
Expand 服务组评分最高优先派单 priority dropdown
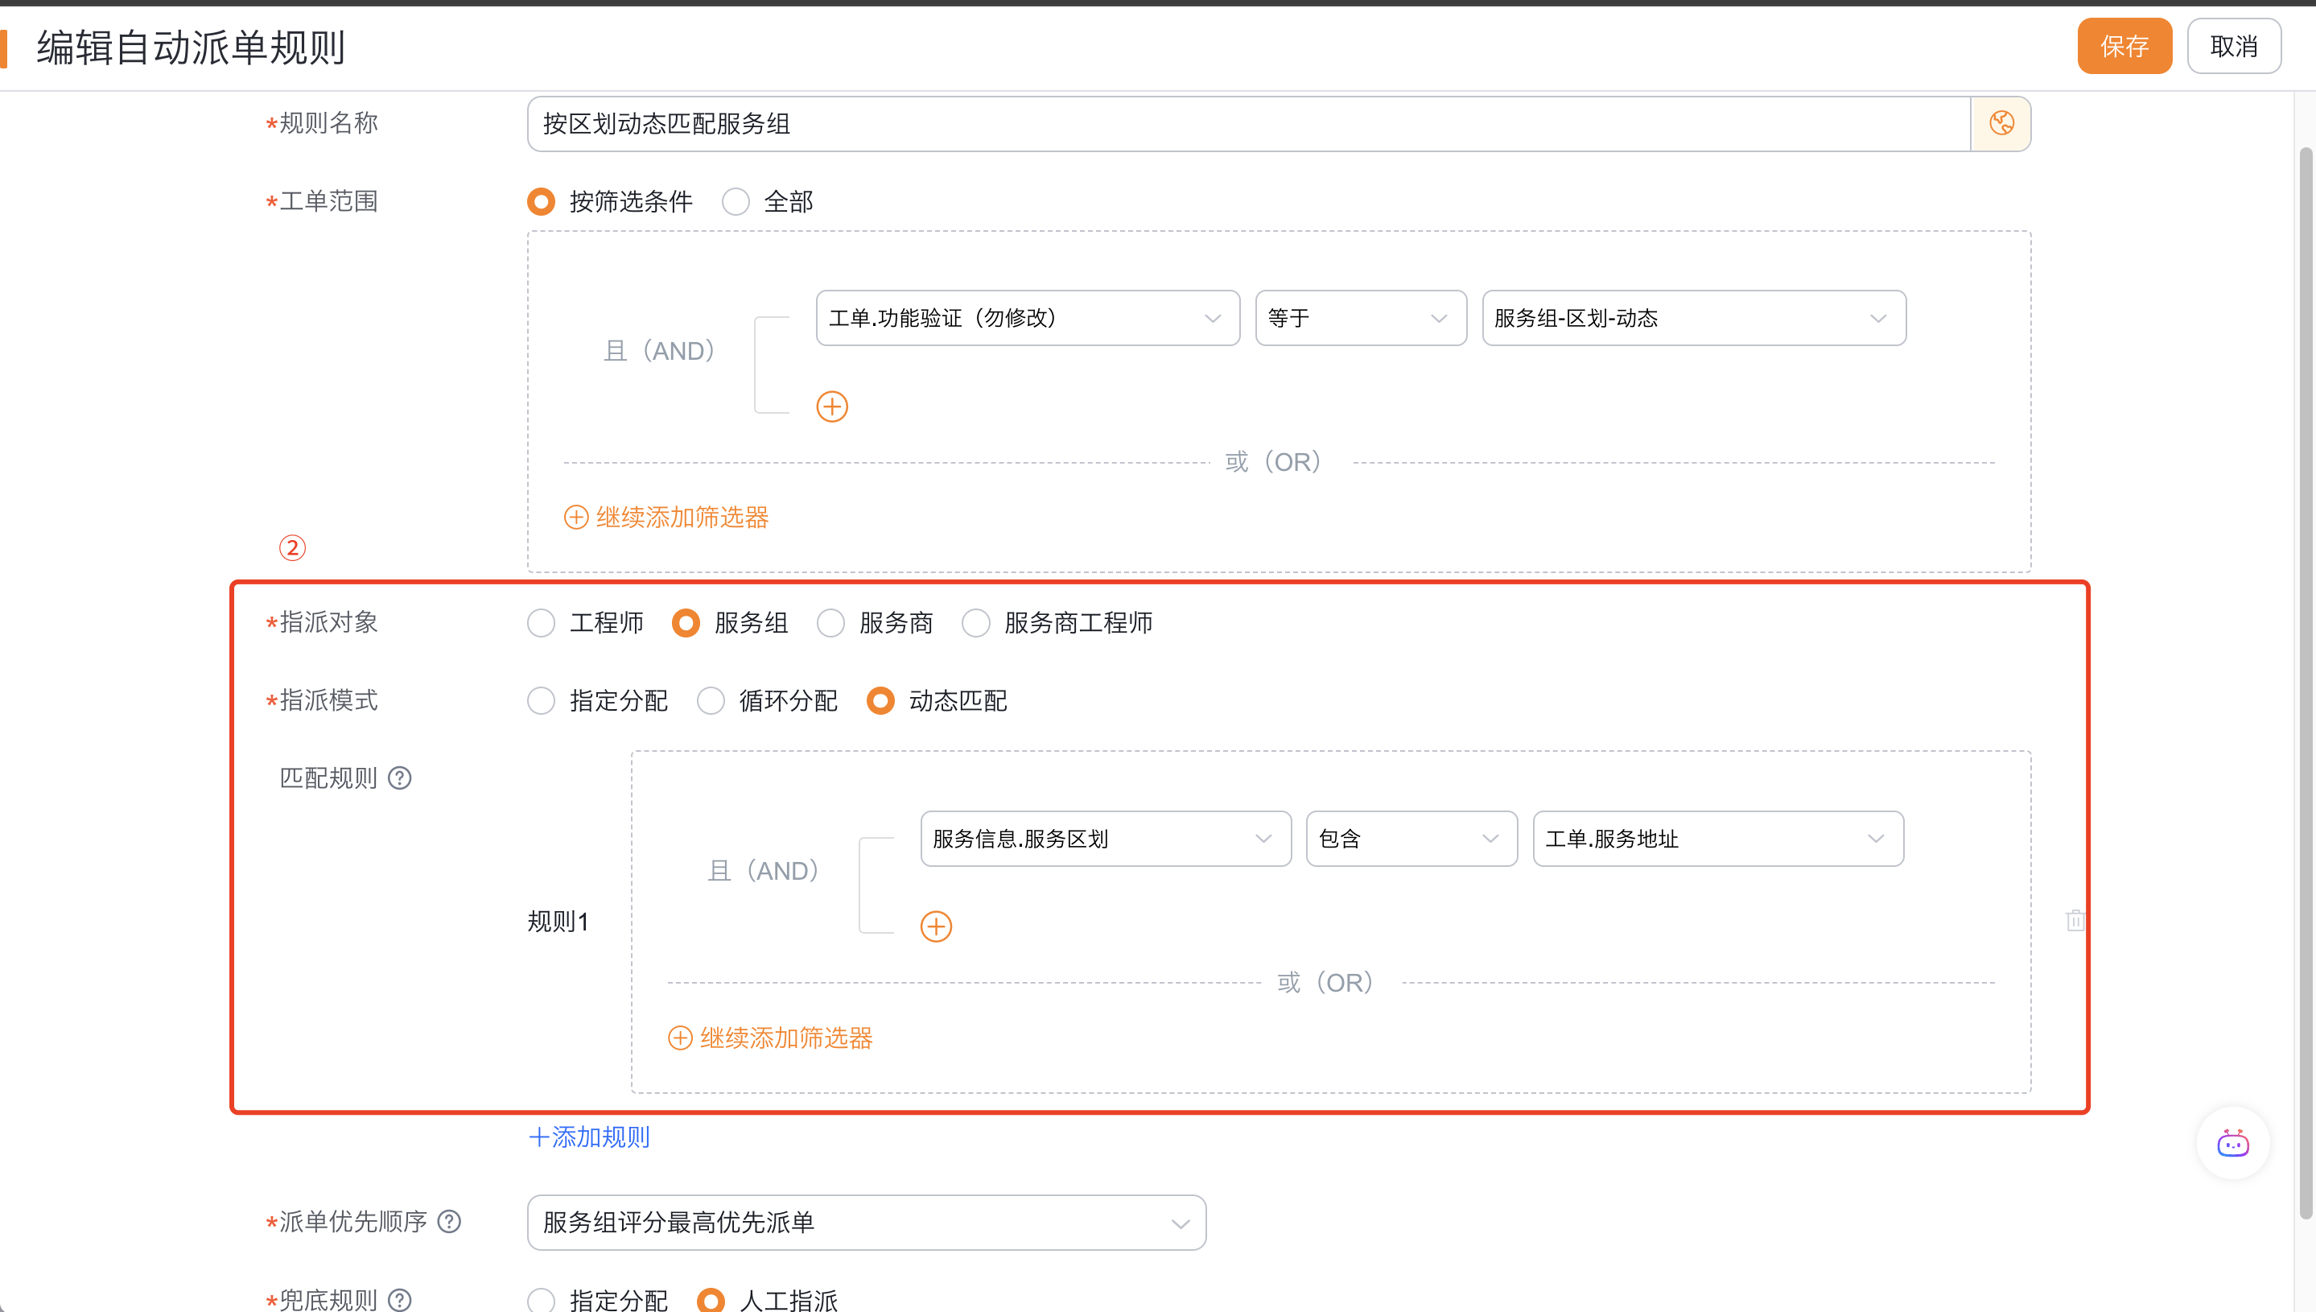[x=866, y=1222]
